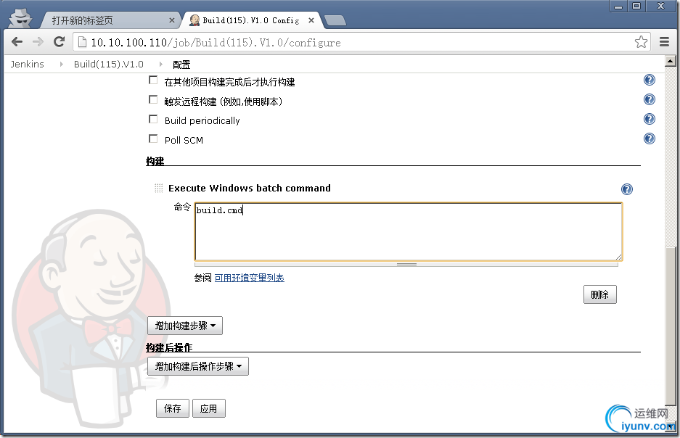The height and width of the screenshot is (438, 680).
Task: Click the browser back arrow
Action: (x=17, y=42)
